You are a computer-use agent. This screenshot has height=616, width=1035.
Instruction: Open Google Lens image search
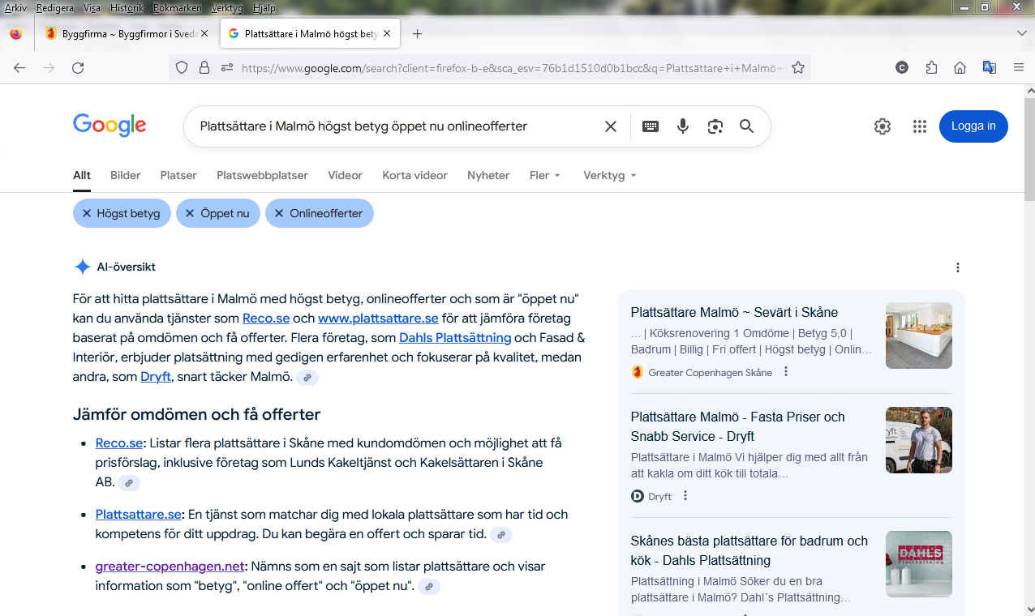coord(715,126)
